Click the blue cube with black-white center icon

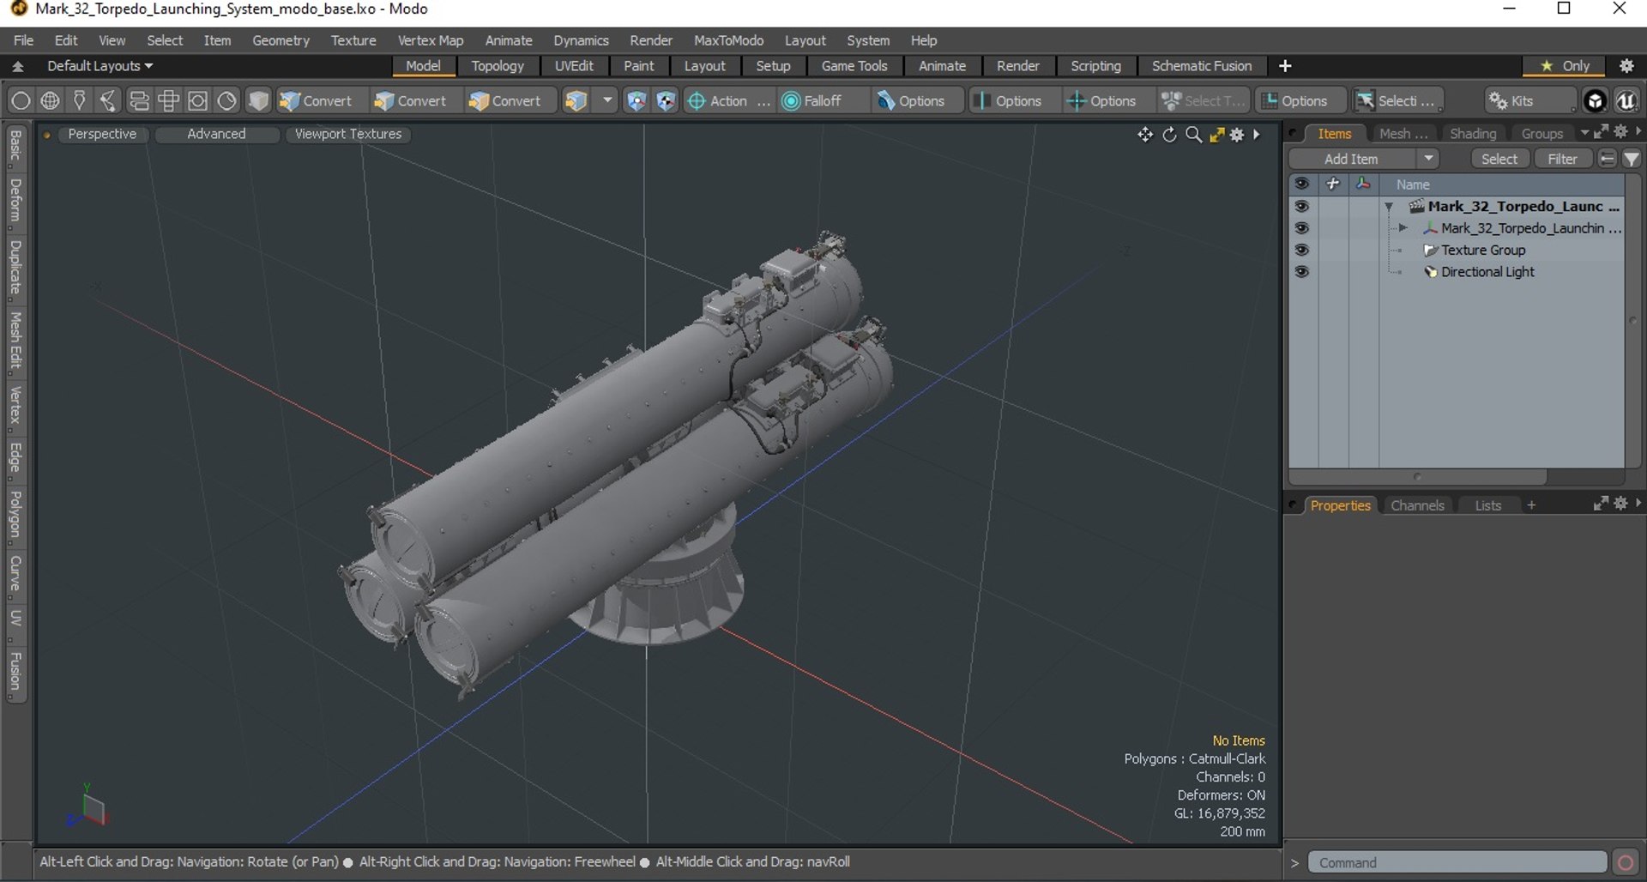click(x=666, y=101)
